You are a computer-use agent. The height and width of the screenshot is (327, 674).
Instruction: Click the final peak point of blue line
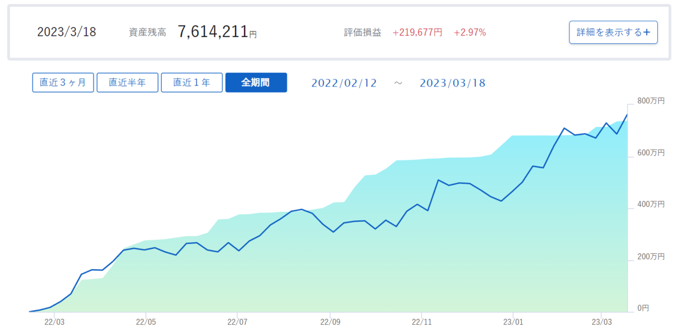(627, 115)
